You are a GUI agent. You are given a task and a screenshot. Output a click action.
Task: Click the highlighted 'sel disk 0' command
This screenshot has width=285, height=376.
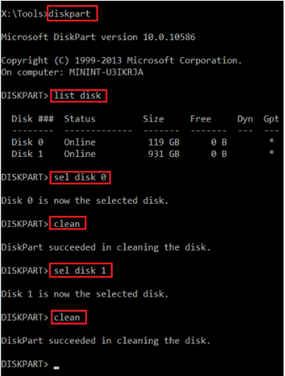pos(80,177)
